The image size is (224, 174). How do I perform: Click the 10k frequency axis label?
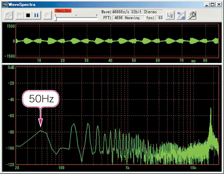(193, 168)
